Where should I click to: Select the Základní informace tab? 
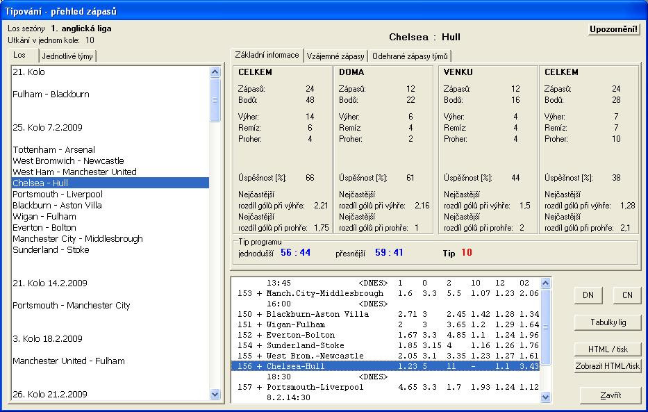tap(267, 56)
